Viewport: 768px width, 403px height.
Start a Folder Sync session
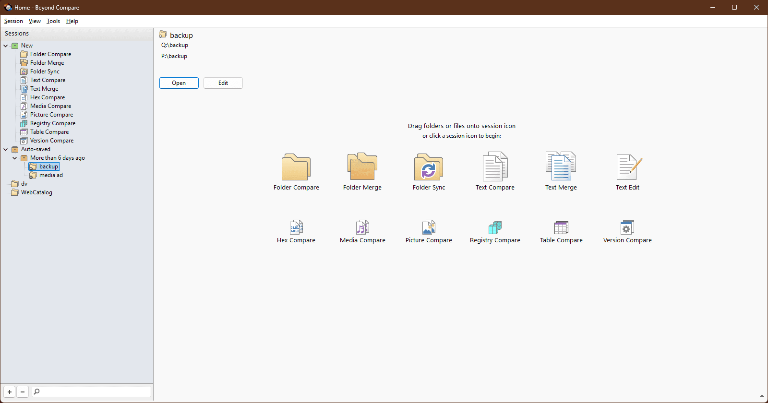pos(428,168)
